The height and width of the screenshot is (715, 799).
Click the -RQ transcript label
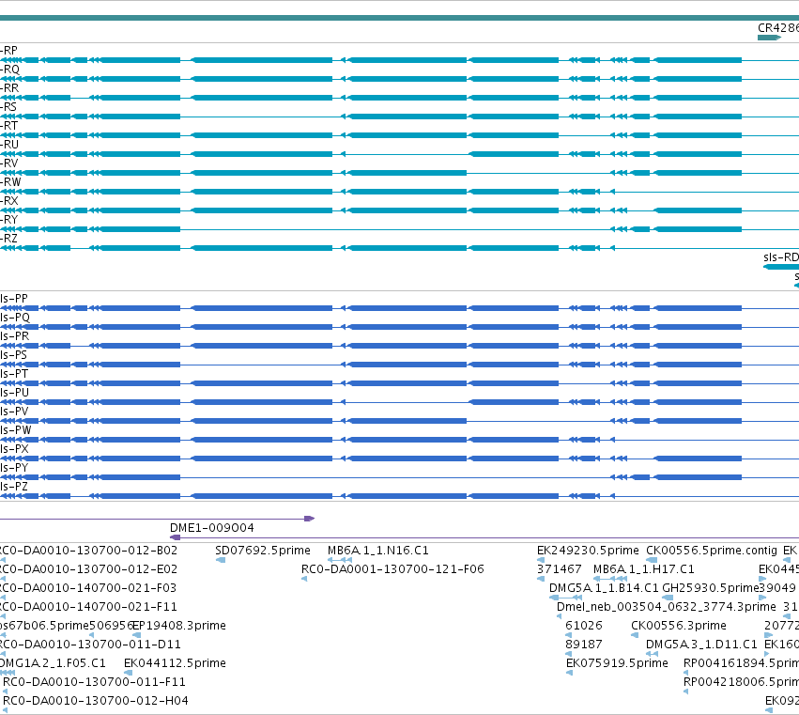[9, 70]
